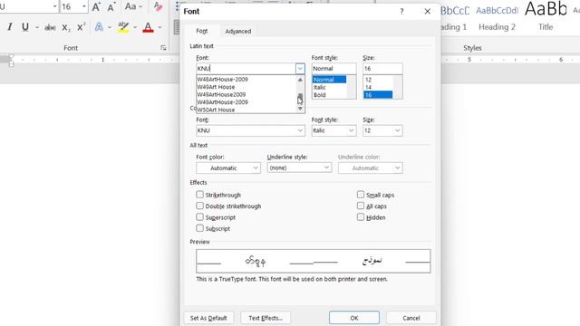Open Latin text font dropdown arrow
The width and height of the screenshot is (580, 326).
click(x=300, y=69)
